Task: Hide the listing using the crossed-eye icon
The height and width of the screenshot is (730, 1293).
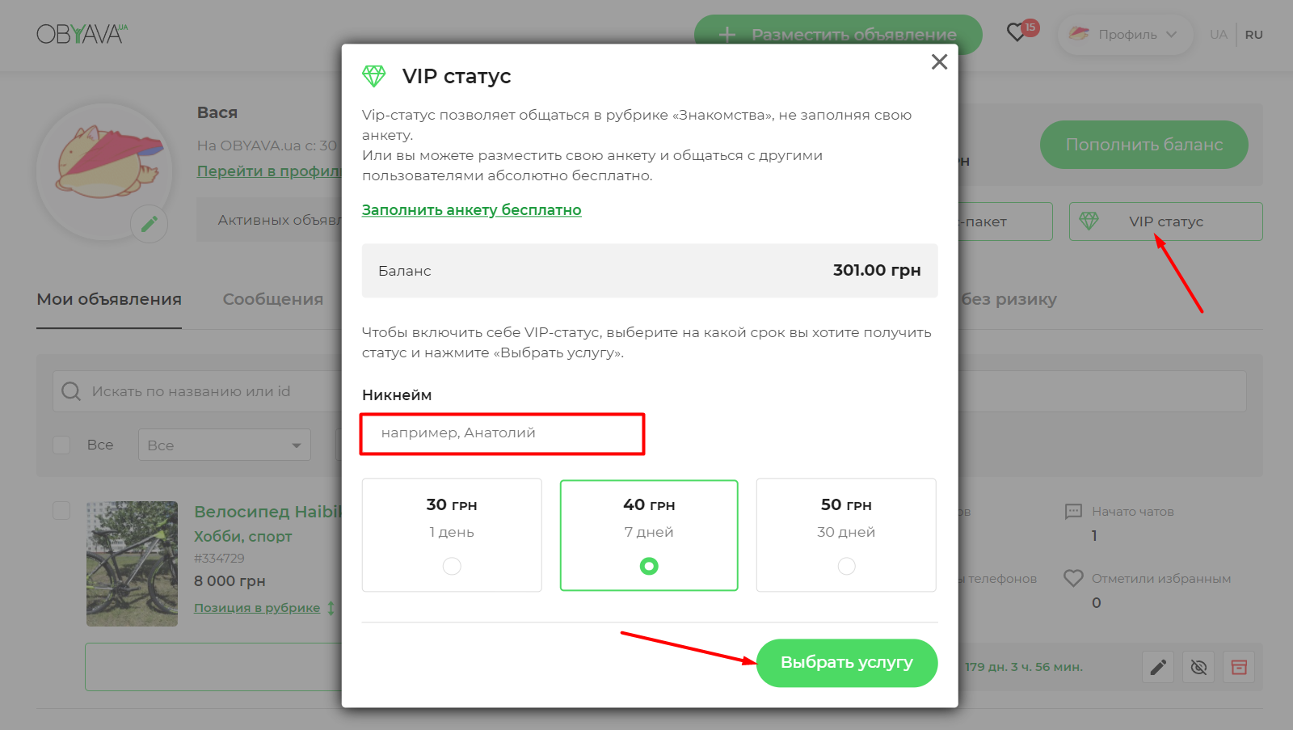Action: 1198,667
